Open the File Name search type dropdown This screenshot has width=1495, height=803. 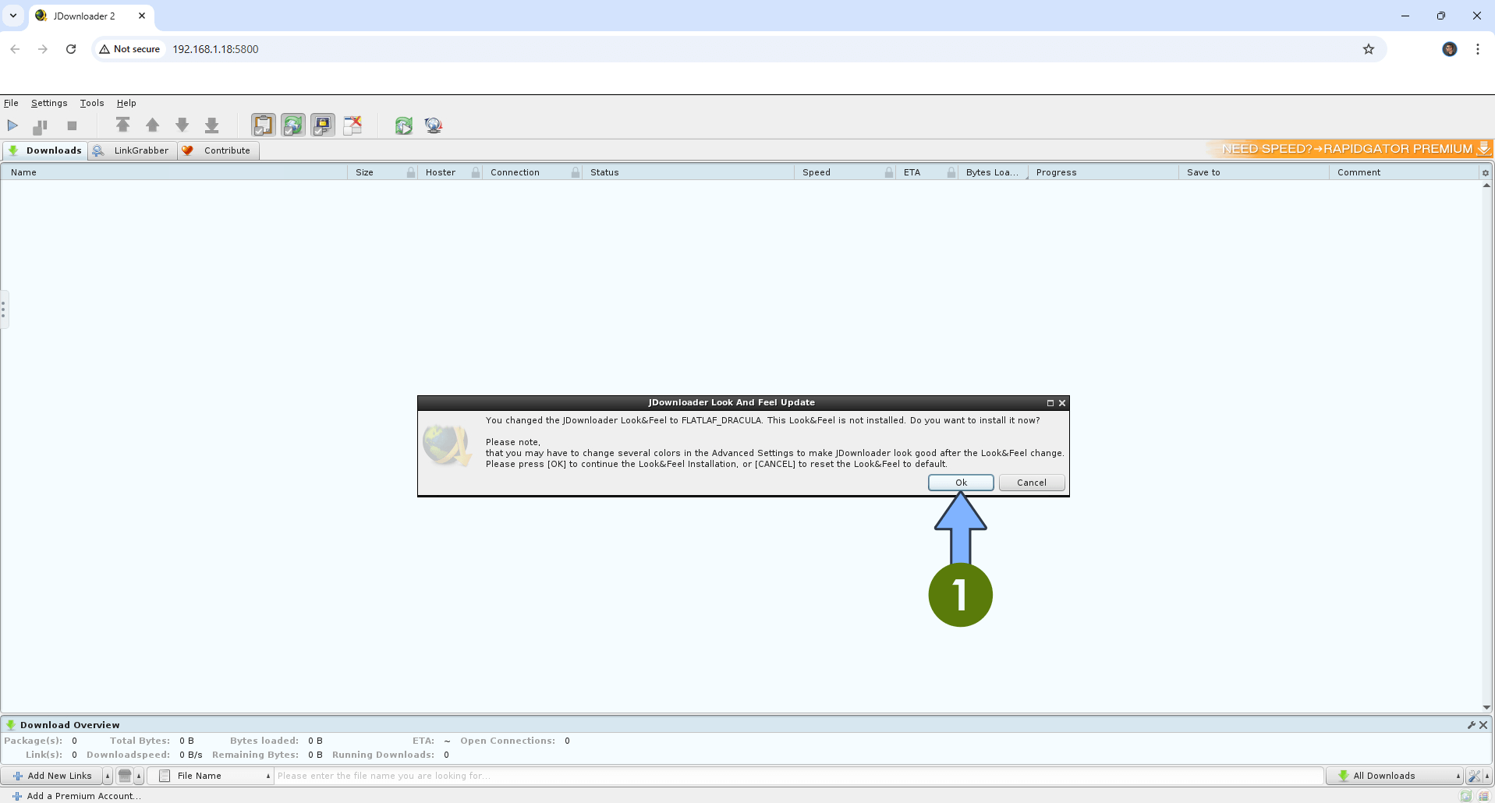click(211, 776)
